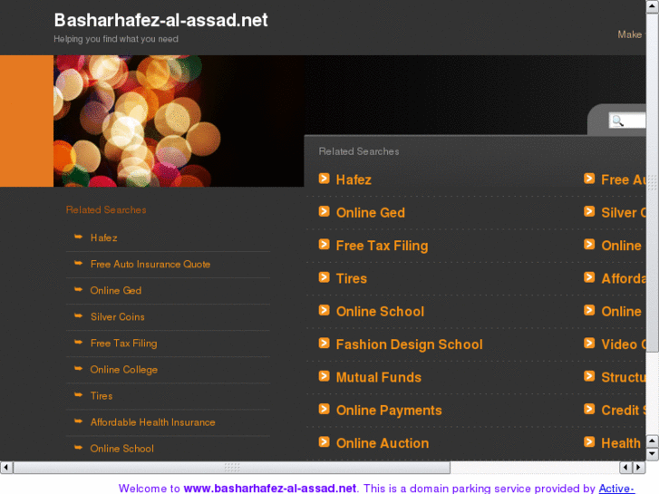The image size is (659, 494).
Task: Open the Online Payments search link
Action: pyautogui.click(x=389, y=410)
